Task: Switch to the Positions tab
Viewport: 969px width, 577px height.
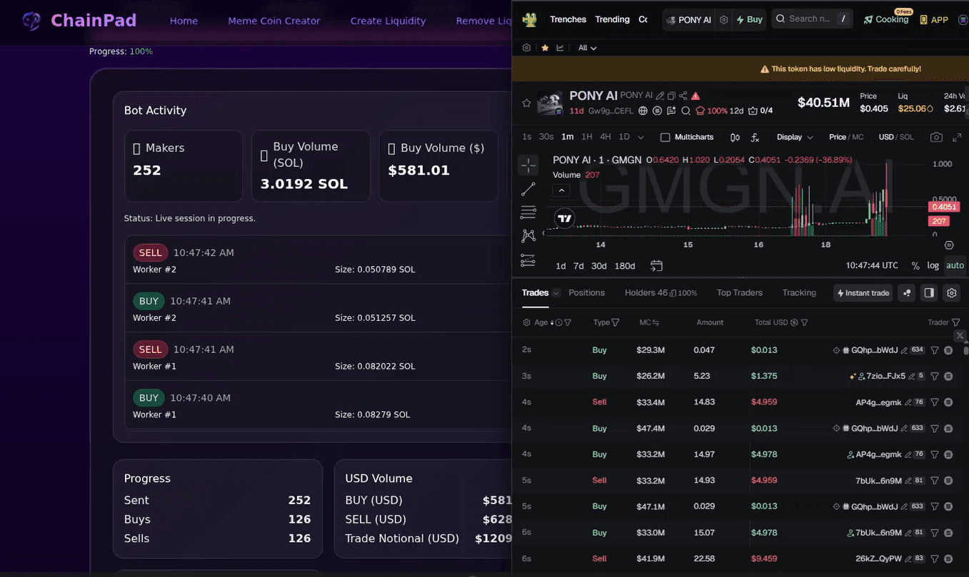Action: tap(587, 292)
